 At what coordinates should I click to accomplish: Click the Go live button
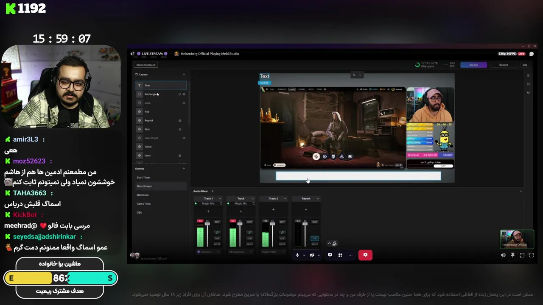tap(474, 65)
